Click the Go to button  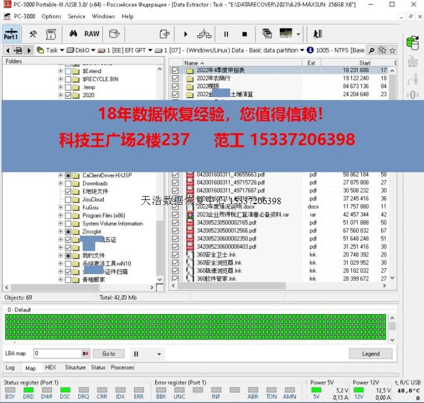[109, 354]
